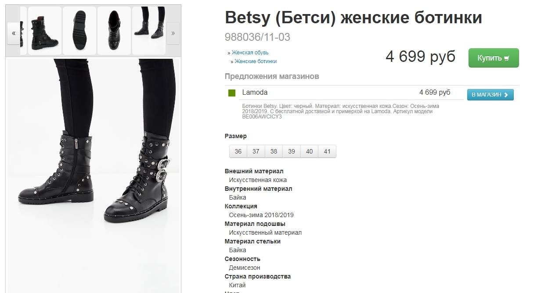The image size is (541, 293).
Task: Click the Lamoda offer description text
Action: [x=341, y=111]
